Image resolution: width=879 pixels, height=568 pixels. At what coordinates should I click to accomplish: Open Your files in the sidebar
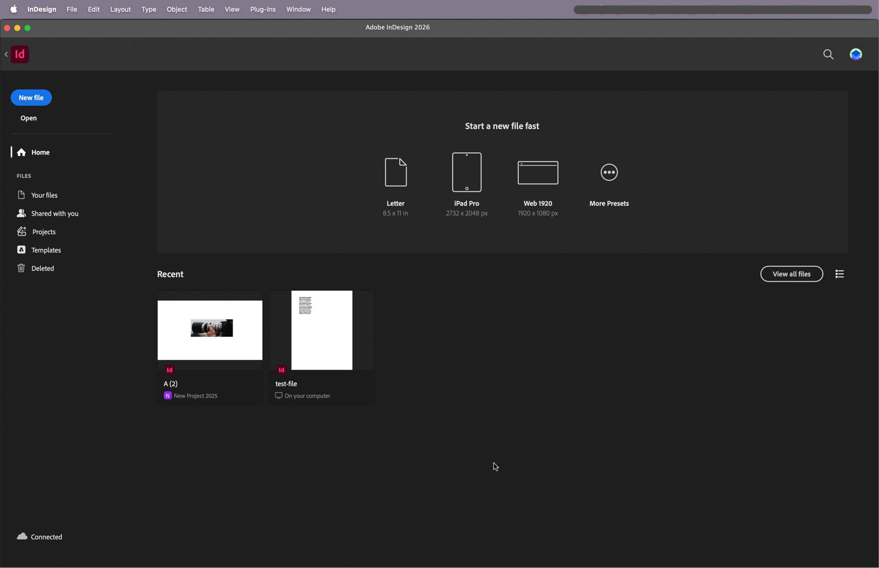click(x=44, y=195)
